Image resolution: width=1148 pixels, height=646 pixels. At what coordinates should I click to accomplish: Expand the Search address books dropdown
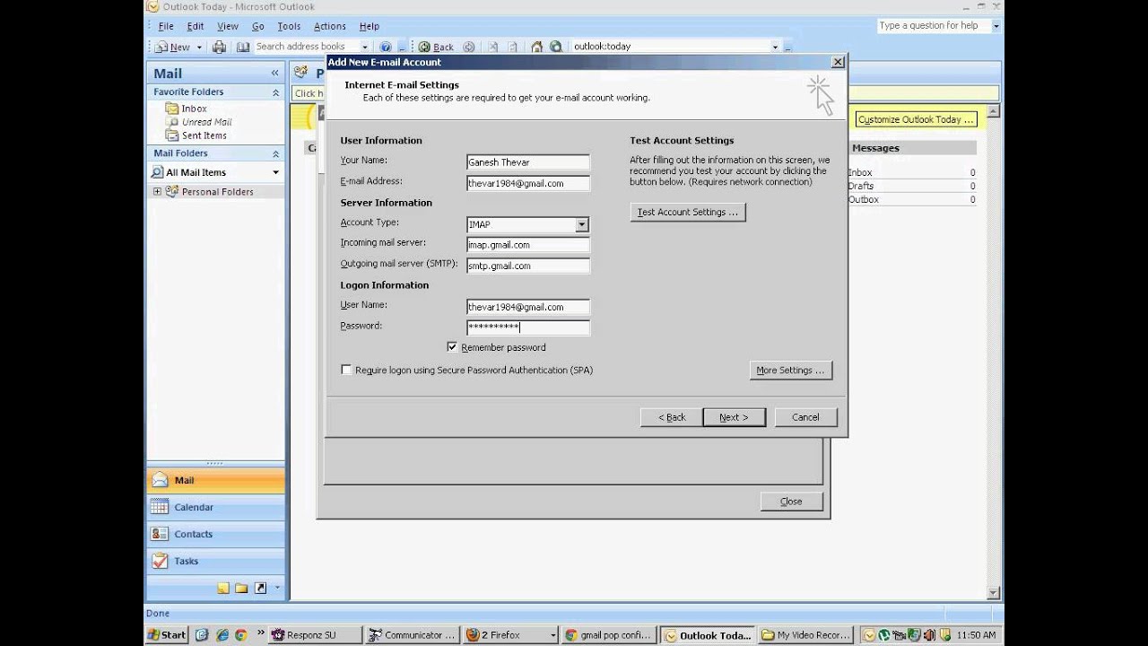364,47
